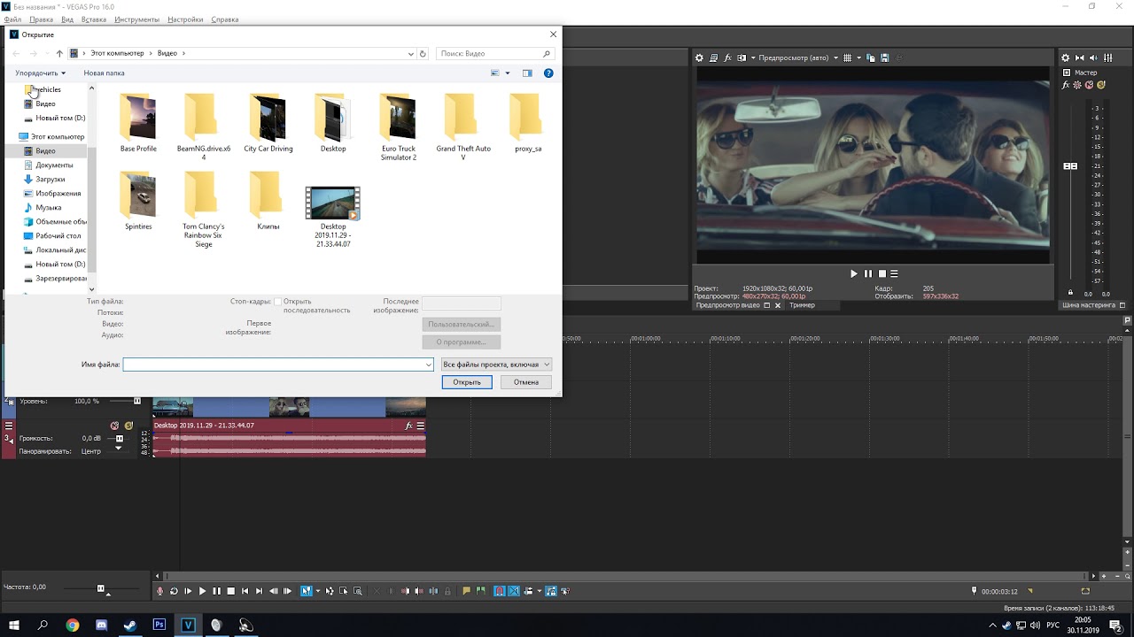Expand address bar previous locations dropdown
The height and width of the screenshot is (637, 1134).
point(410,53)
